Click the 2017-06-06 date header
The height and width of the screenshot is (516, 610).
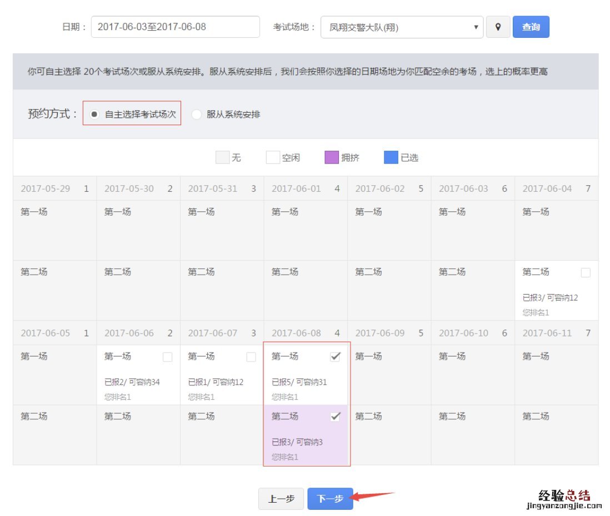pos(138,333)
